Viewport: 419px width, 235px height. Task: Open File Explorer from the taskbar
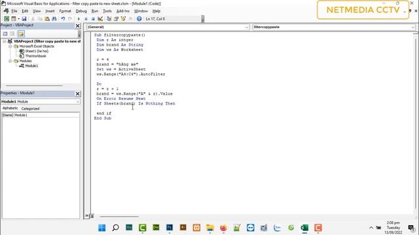(210, 228)
